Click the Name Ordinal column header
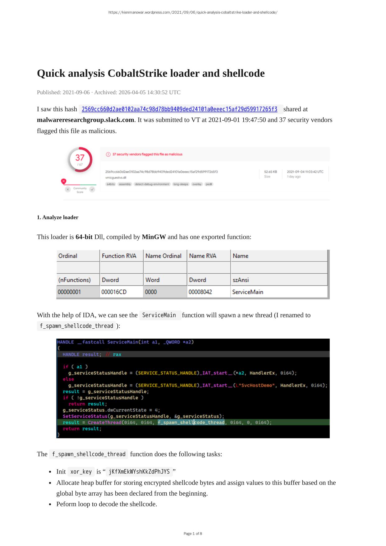The image size is (386, 546). point(163,256)
